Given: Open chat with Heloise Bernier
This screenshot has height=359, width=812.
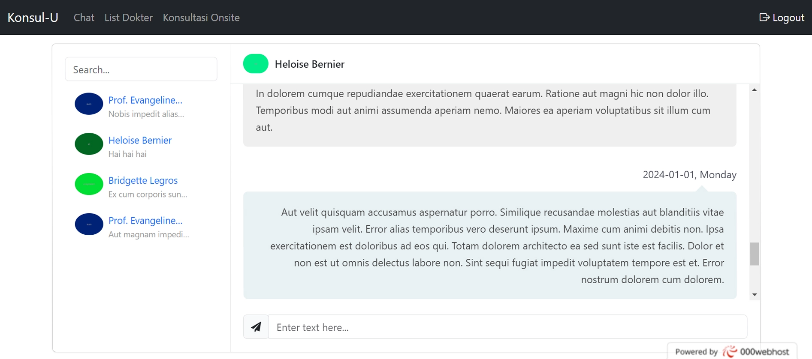Looking at the screenshot, I should [x=140, y=140].
